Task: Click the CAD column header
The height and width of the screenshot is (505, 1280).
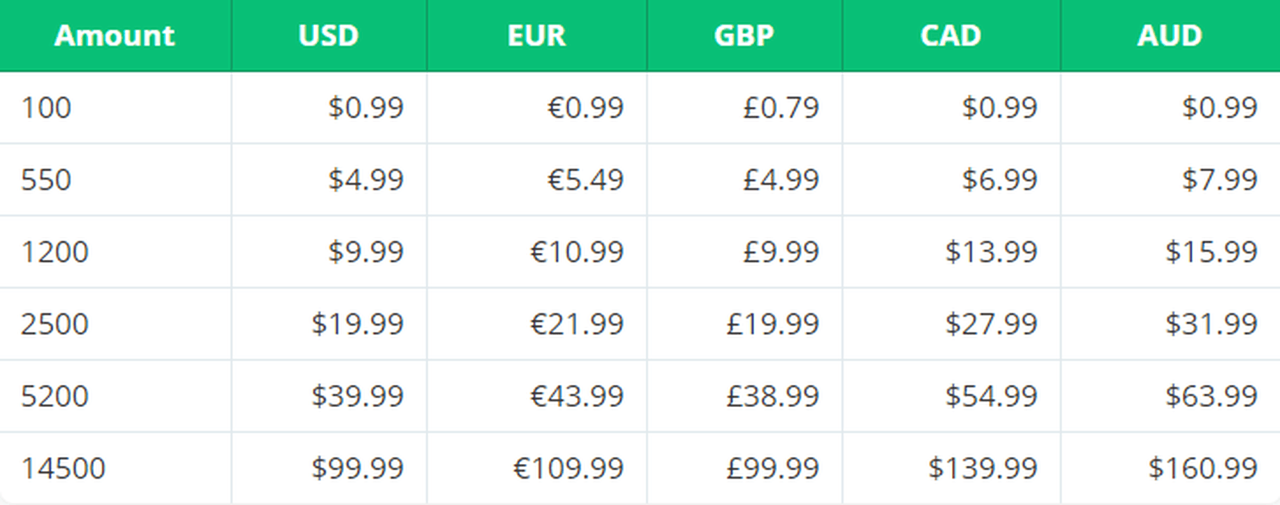Action: (951, 35)
